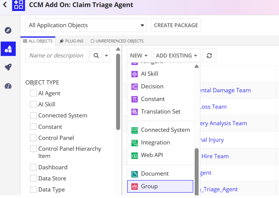
Task: Select Group menu item
Action: pos(160,186)
